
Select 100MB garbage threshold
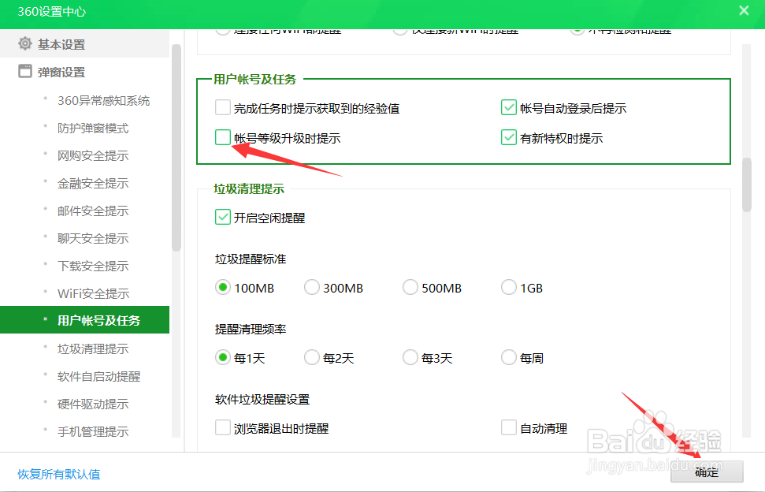[222, 288]
